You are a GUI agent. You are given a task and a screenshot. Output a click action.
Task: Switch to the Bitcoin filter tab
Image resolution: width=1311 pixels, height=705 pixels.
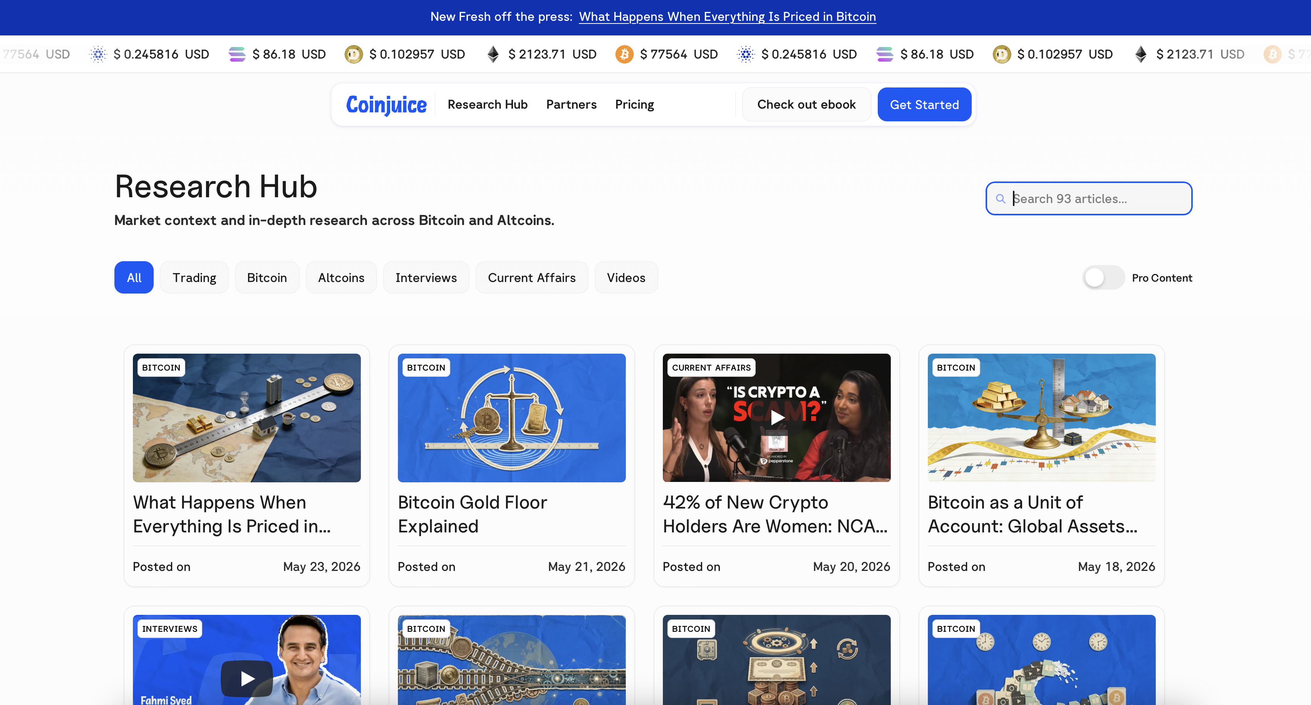(267, 277)
